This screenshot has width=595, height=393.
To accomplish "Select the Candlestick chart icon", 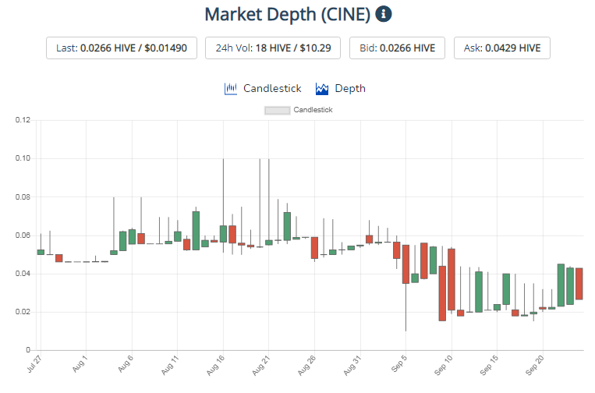I will (230, 89).
